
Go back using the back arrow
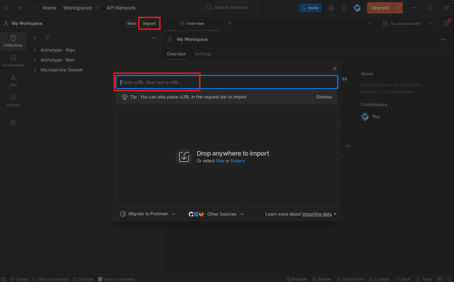click(x=21, y=8)
